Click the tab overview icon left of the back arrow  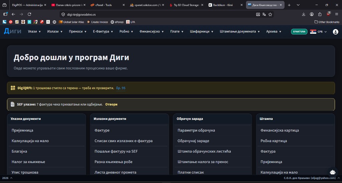click(x=5, y=14)
